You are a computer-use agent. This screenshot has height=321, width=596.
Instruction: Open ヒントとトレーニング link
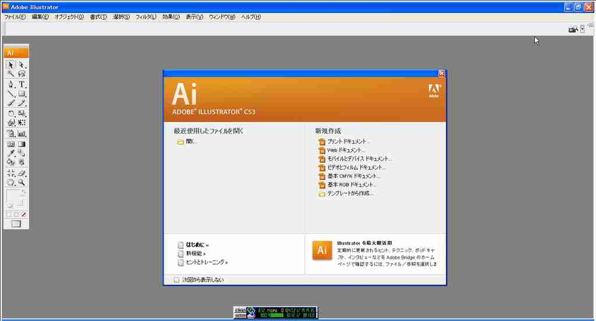203,262
